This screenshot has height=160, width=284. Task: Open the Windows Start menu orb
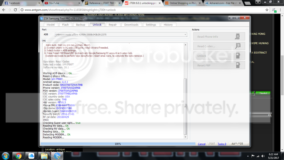pos(6,156)
